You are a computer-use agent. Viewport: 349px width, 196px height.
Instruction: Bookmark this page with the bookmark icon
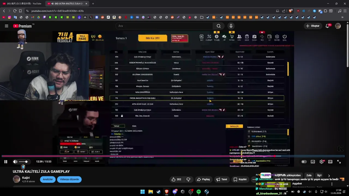coord(20,11)
